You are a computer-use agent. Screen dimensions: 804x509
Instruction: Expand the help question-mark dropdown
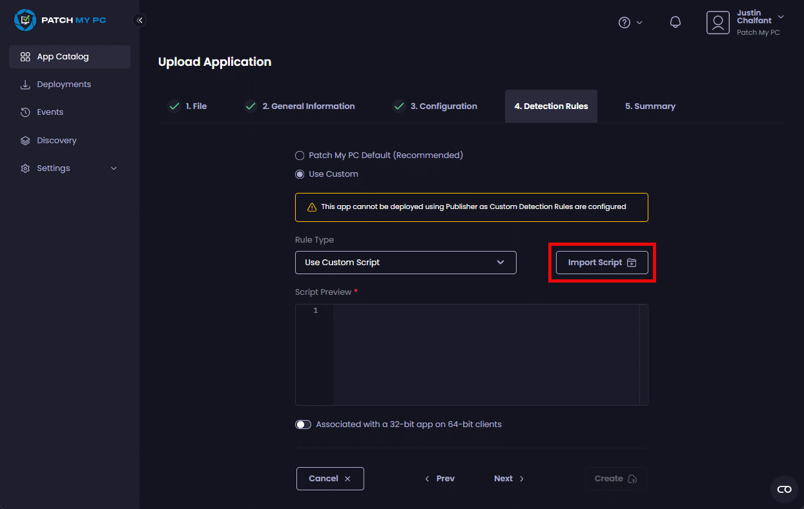[630, 23]
